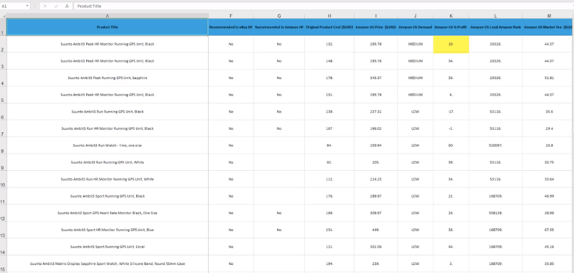Click product cost cell 121.

330,247
